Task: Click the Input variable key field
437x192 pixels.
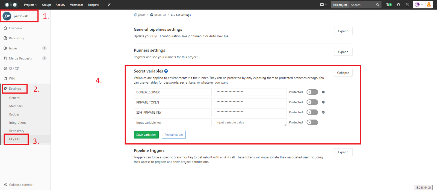Action: pos(173,123)
